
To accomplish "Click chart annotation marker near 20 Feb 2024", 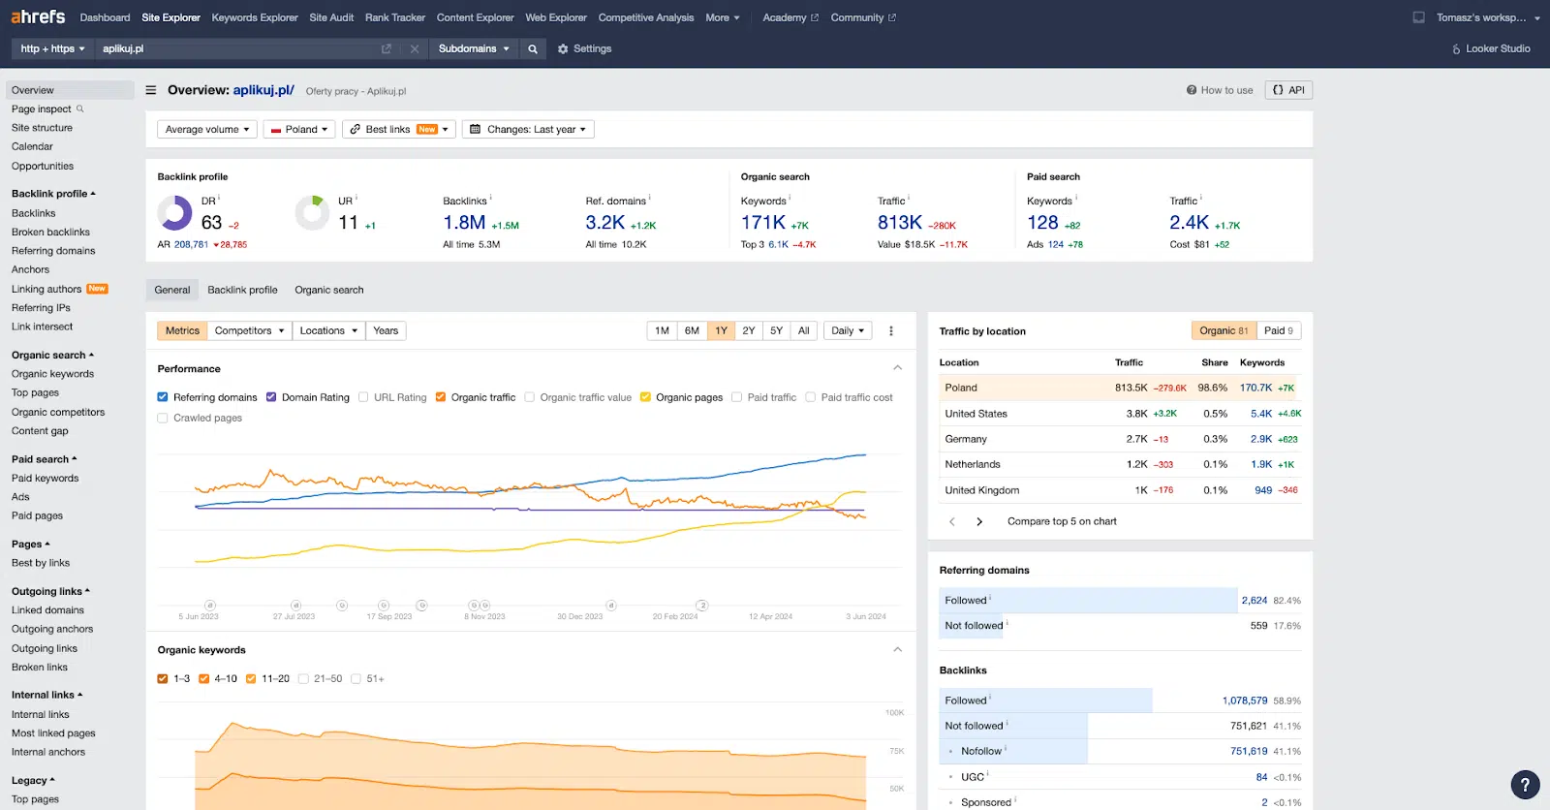I will pos(702,606).
